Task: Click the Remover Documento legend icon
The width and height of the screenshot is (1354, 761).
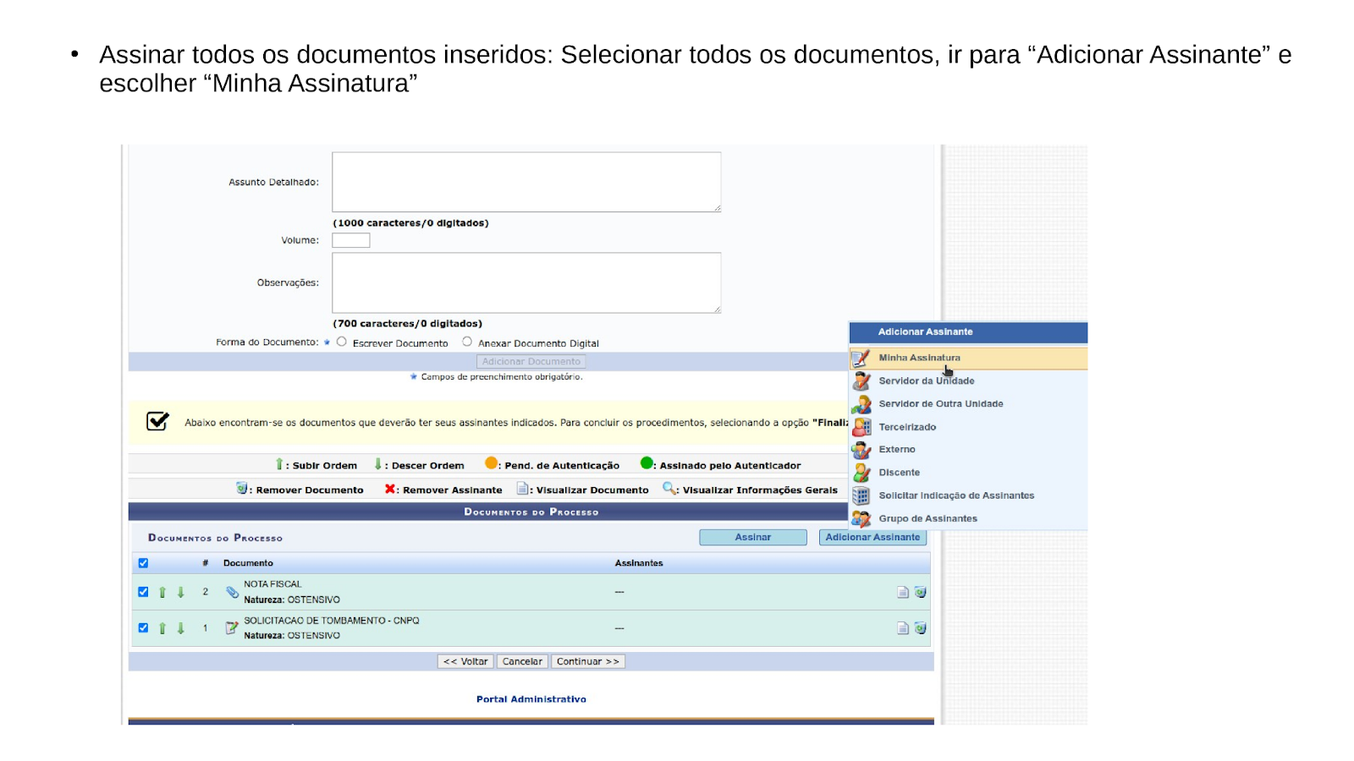Action: pos(242,488)
